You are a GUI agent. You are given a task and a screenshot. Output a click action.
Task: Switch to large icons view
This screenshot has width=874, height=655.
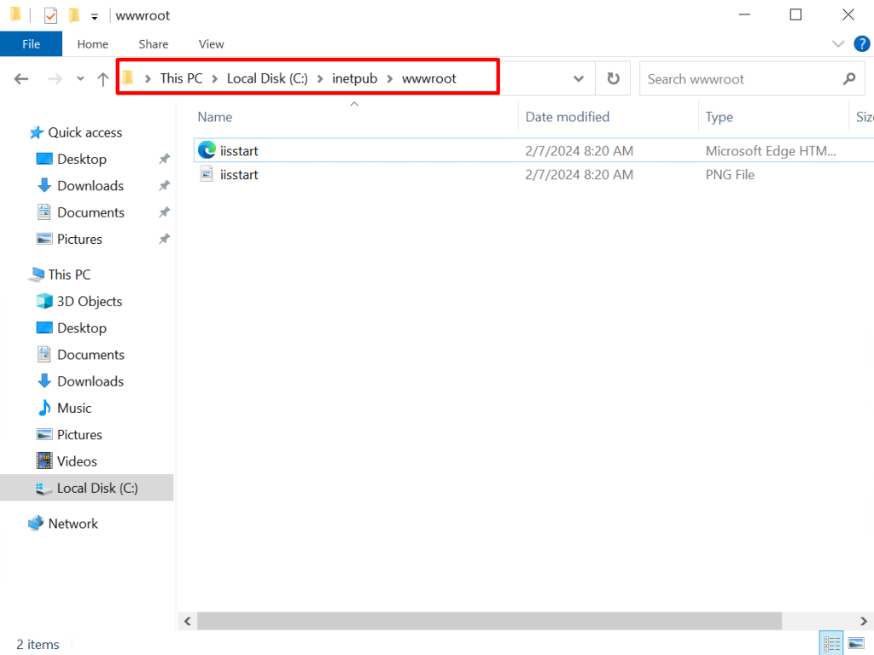855,644
